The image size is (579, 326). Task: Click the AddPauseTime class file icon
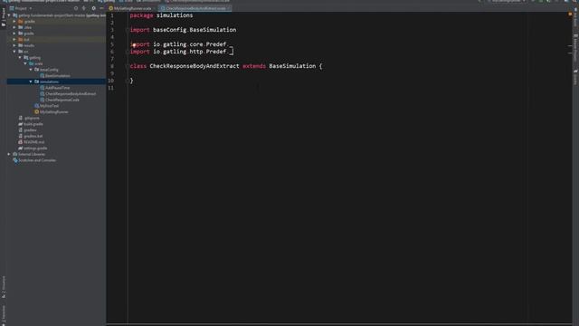pyautogui.click(x=43, y=88)
